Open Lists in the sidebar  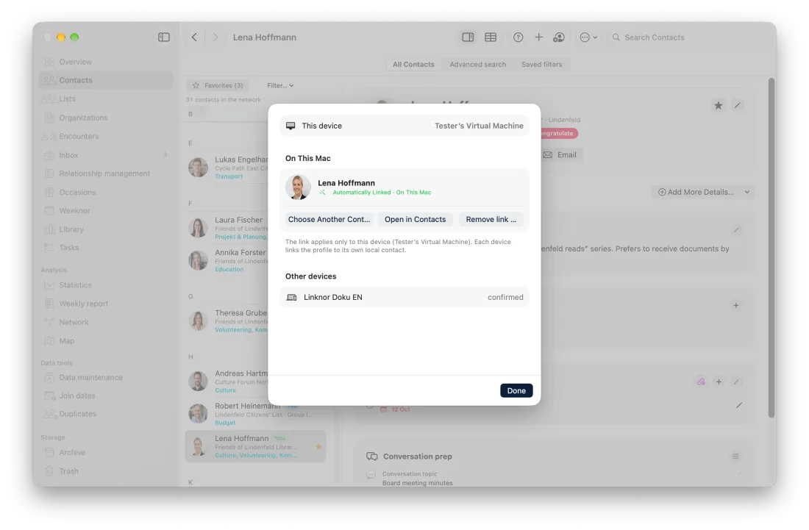point(106,99)
